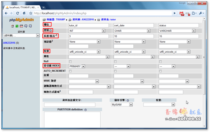This screenshot has height=132, width=210.
Task: Toggle Null checkbox for status column
Action: [160, 61]
